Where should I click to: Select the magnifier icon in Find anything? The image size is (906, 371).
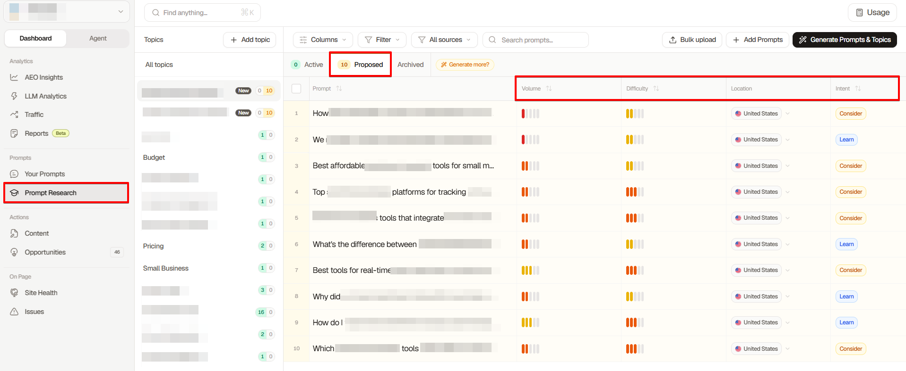click(155, 13)
